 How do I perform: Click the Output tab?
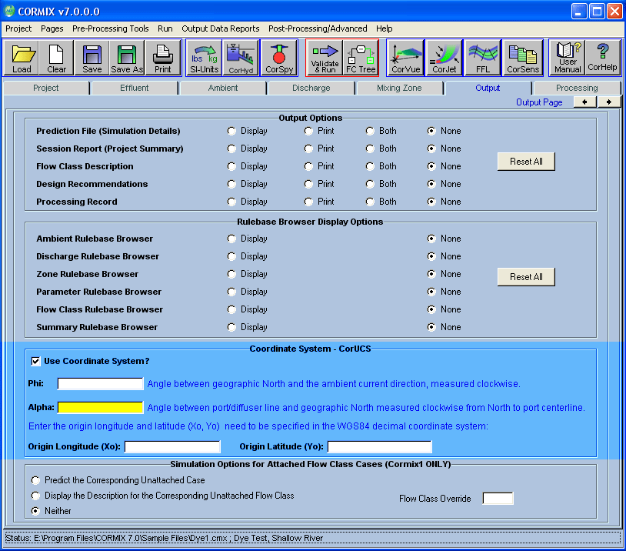click(488, 88)
